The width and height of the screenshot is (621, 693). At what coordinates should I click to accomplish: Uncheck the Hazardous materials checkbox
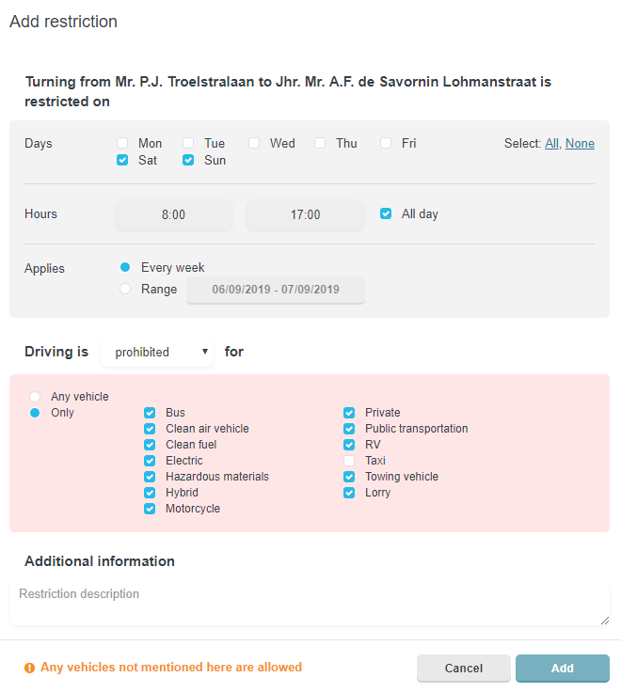(150, 477)
